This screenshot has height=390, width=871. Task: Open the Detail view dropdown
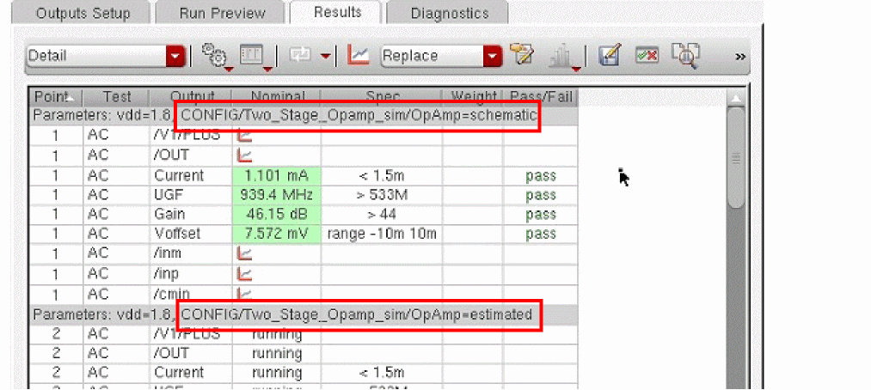[175, 56]
